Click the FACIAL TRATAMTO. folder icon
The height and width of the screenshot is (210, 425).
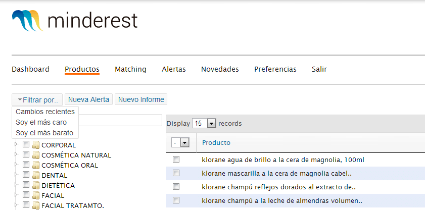[36, 205]
